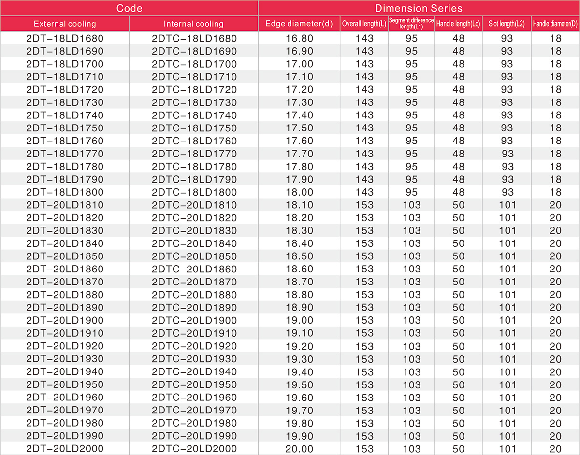Select code 2DTC-18LD1740
Image resolution: width=580 pixels, height=455 pixels.
(x=194, y=115)
